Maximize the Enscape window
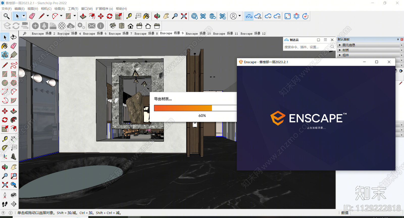The image size is (404, 218). 377,62
